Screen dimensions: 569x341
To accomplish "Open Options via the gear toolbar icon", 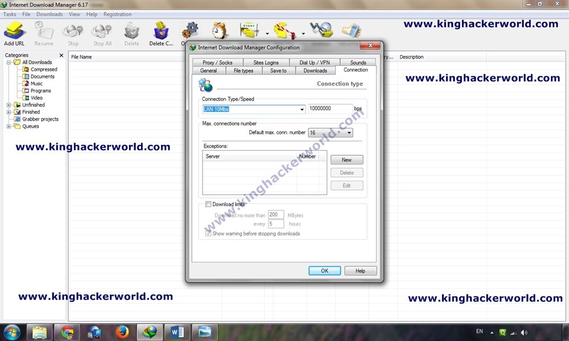I will [x=190, y=31].
